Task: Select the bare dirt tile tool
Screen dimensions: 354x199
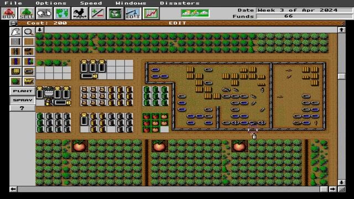Action: click(29, 41)
